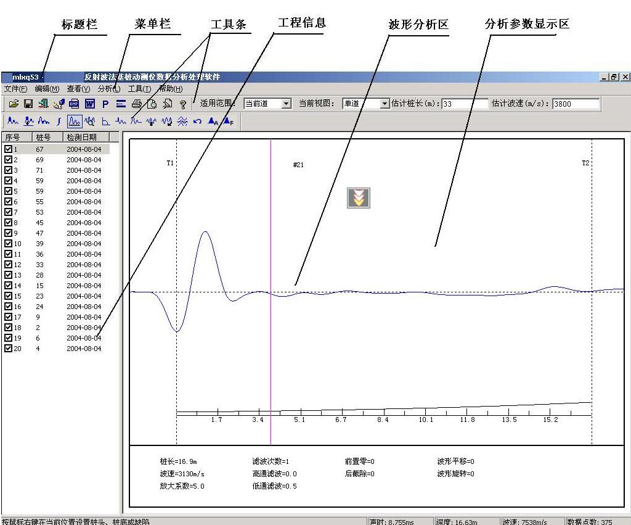Toggle checkbox for row 20 pile 4
631x525 pixels.
(x=8, y=349)
